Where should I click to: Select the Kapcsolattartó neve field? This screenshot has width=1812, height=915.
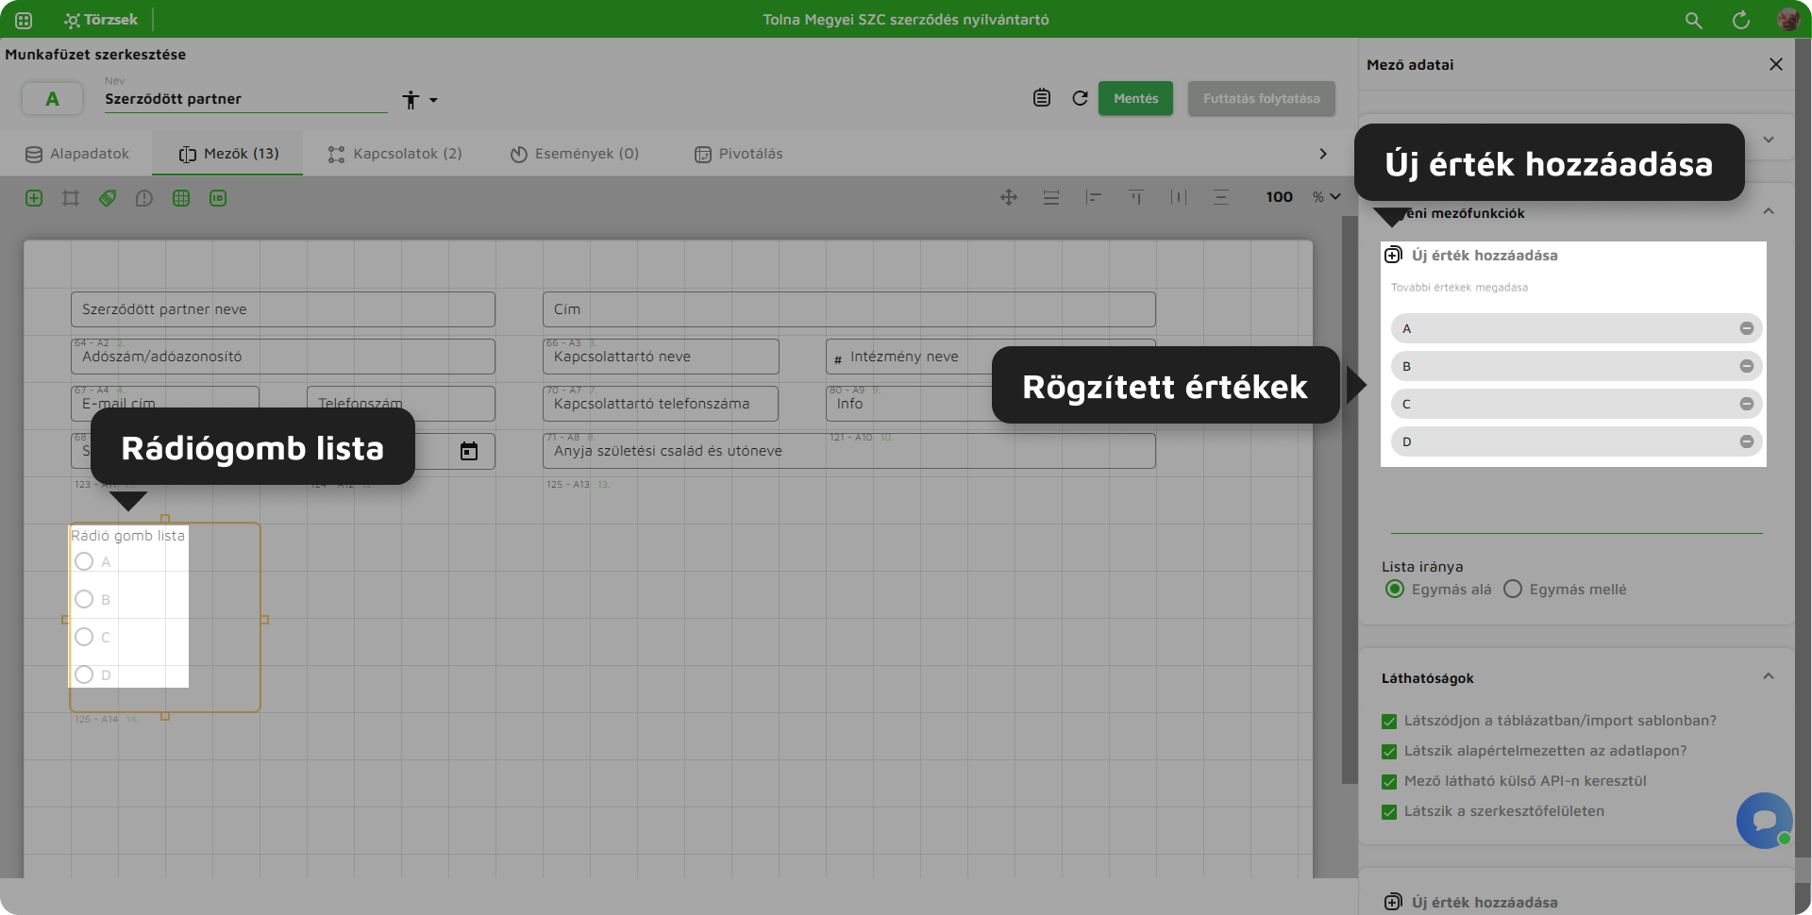(661, 357)
